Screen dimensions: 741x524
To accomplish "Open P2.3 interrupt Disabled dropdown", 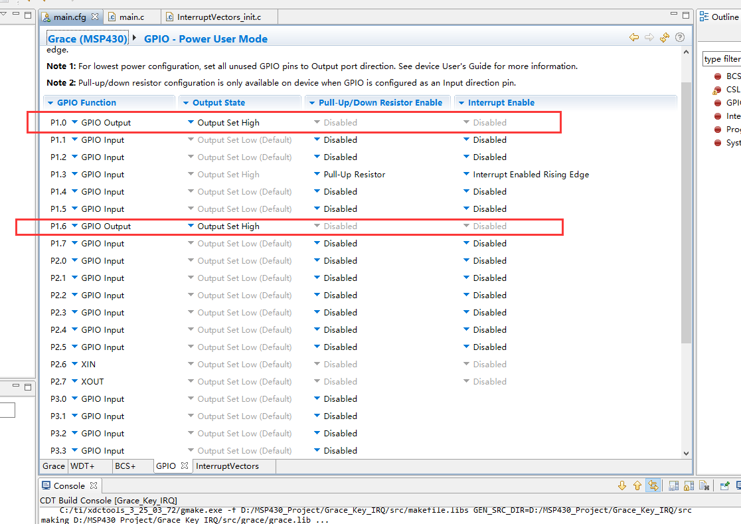I will point(466,312).
